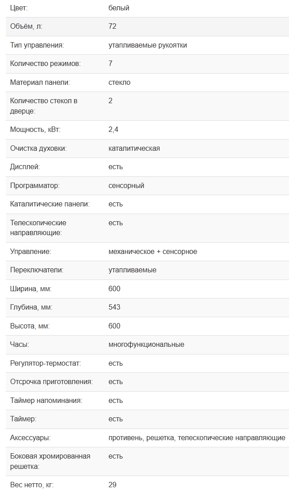289x494 pixels.
Task: Select the "стекло" panel material value
Action: pos(119,83)
